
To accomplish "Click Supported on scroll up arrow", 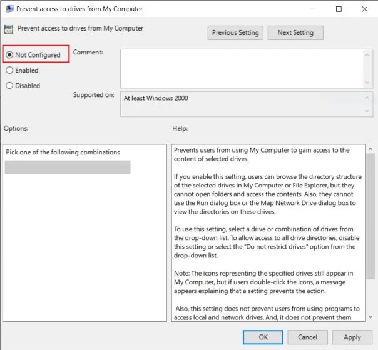I will (367, 97).
